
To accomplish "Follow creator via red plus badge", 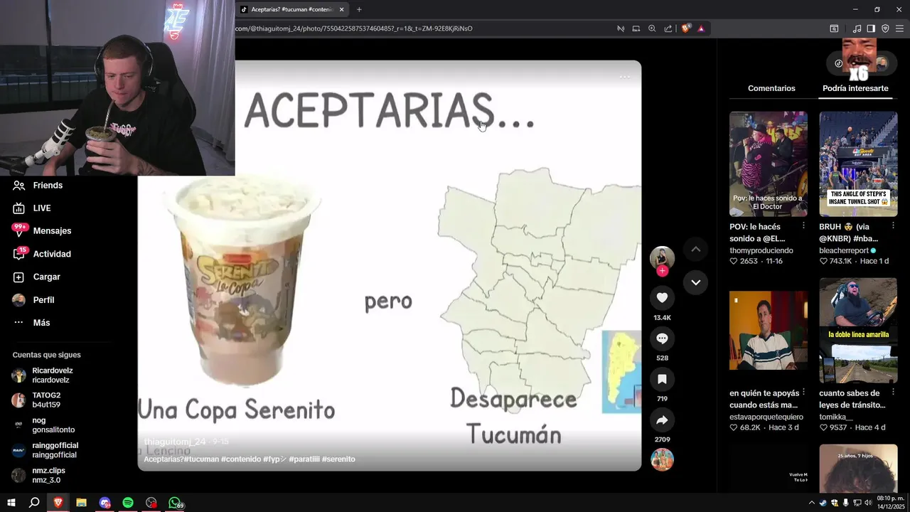I will (662, 271).
